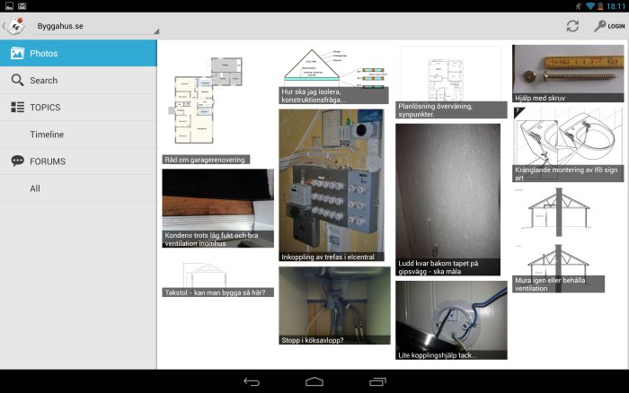
Task: Open the 'Hjälp med skruv' screw photo
Action: click(568, 74)
